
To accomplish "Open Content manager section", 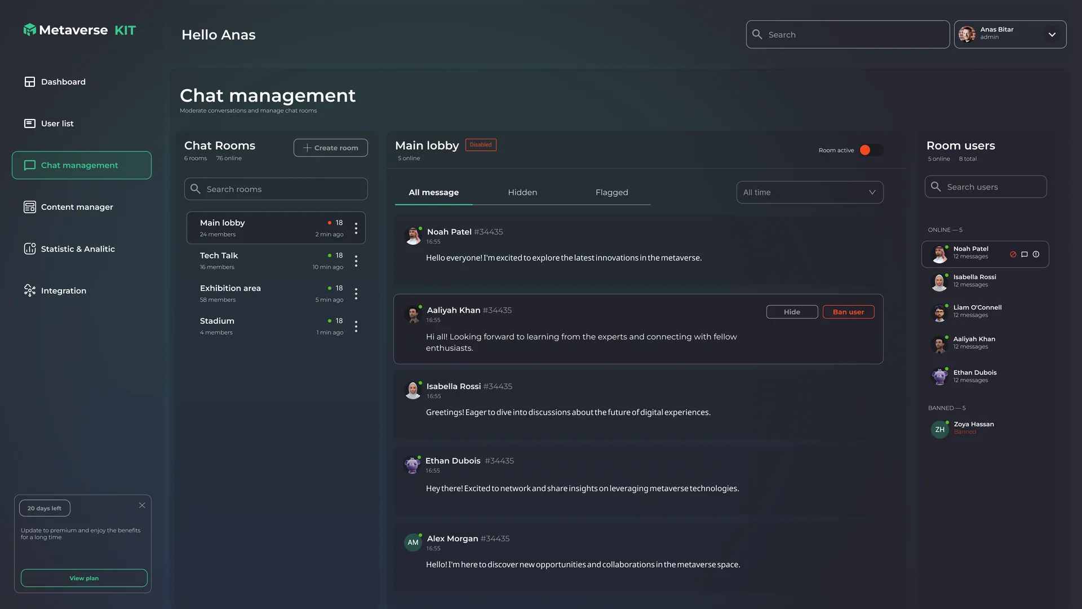I will coord(68,207).
